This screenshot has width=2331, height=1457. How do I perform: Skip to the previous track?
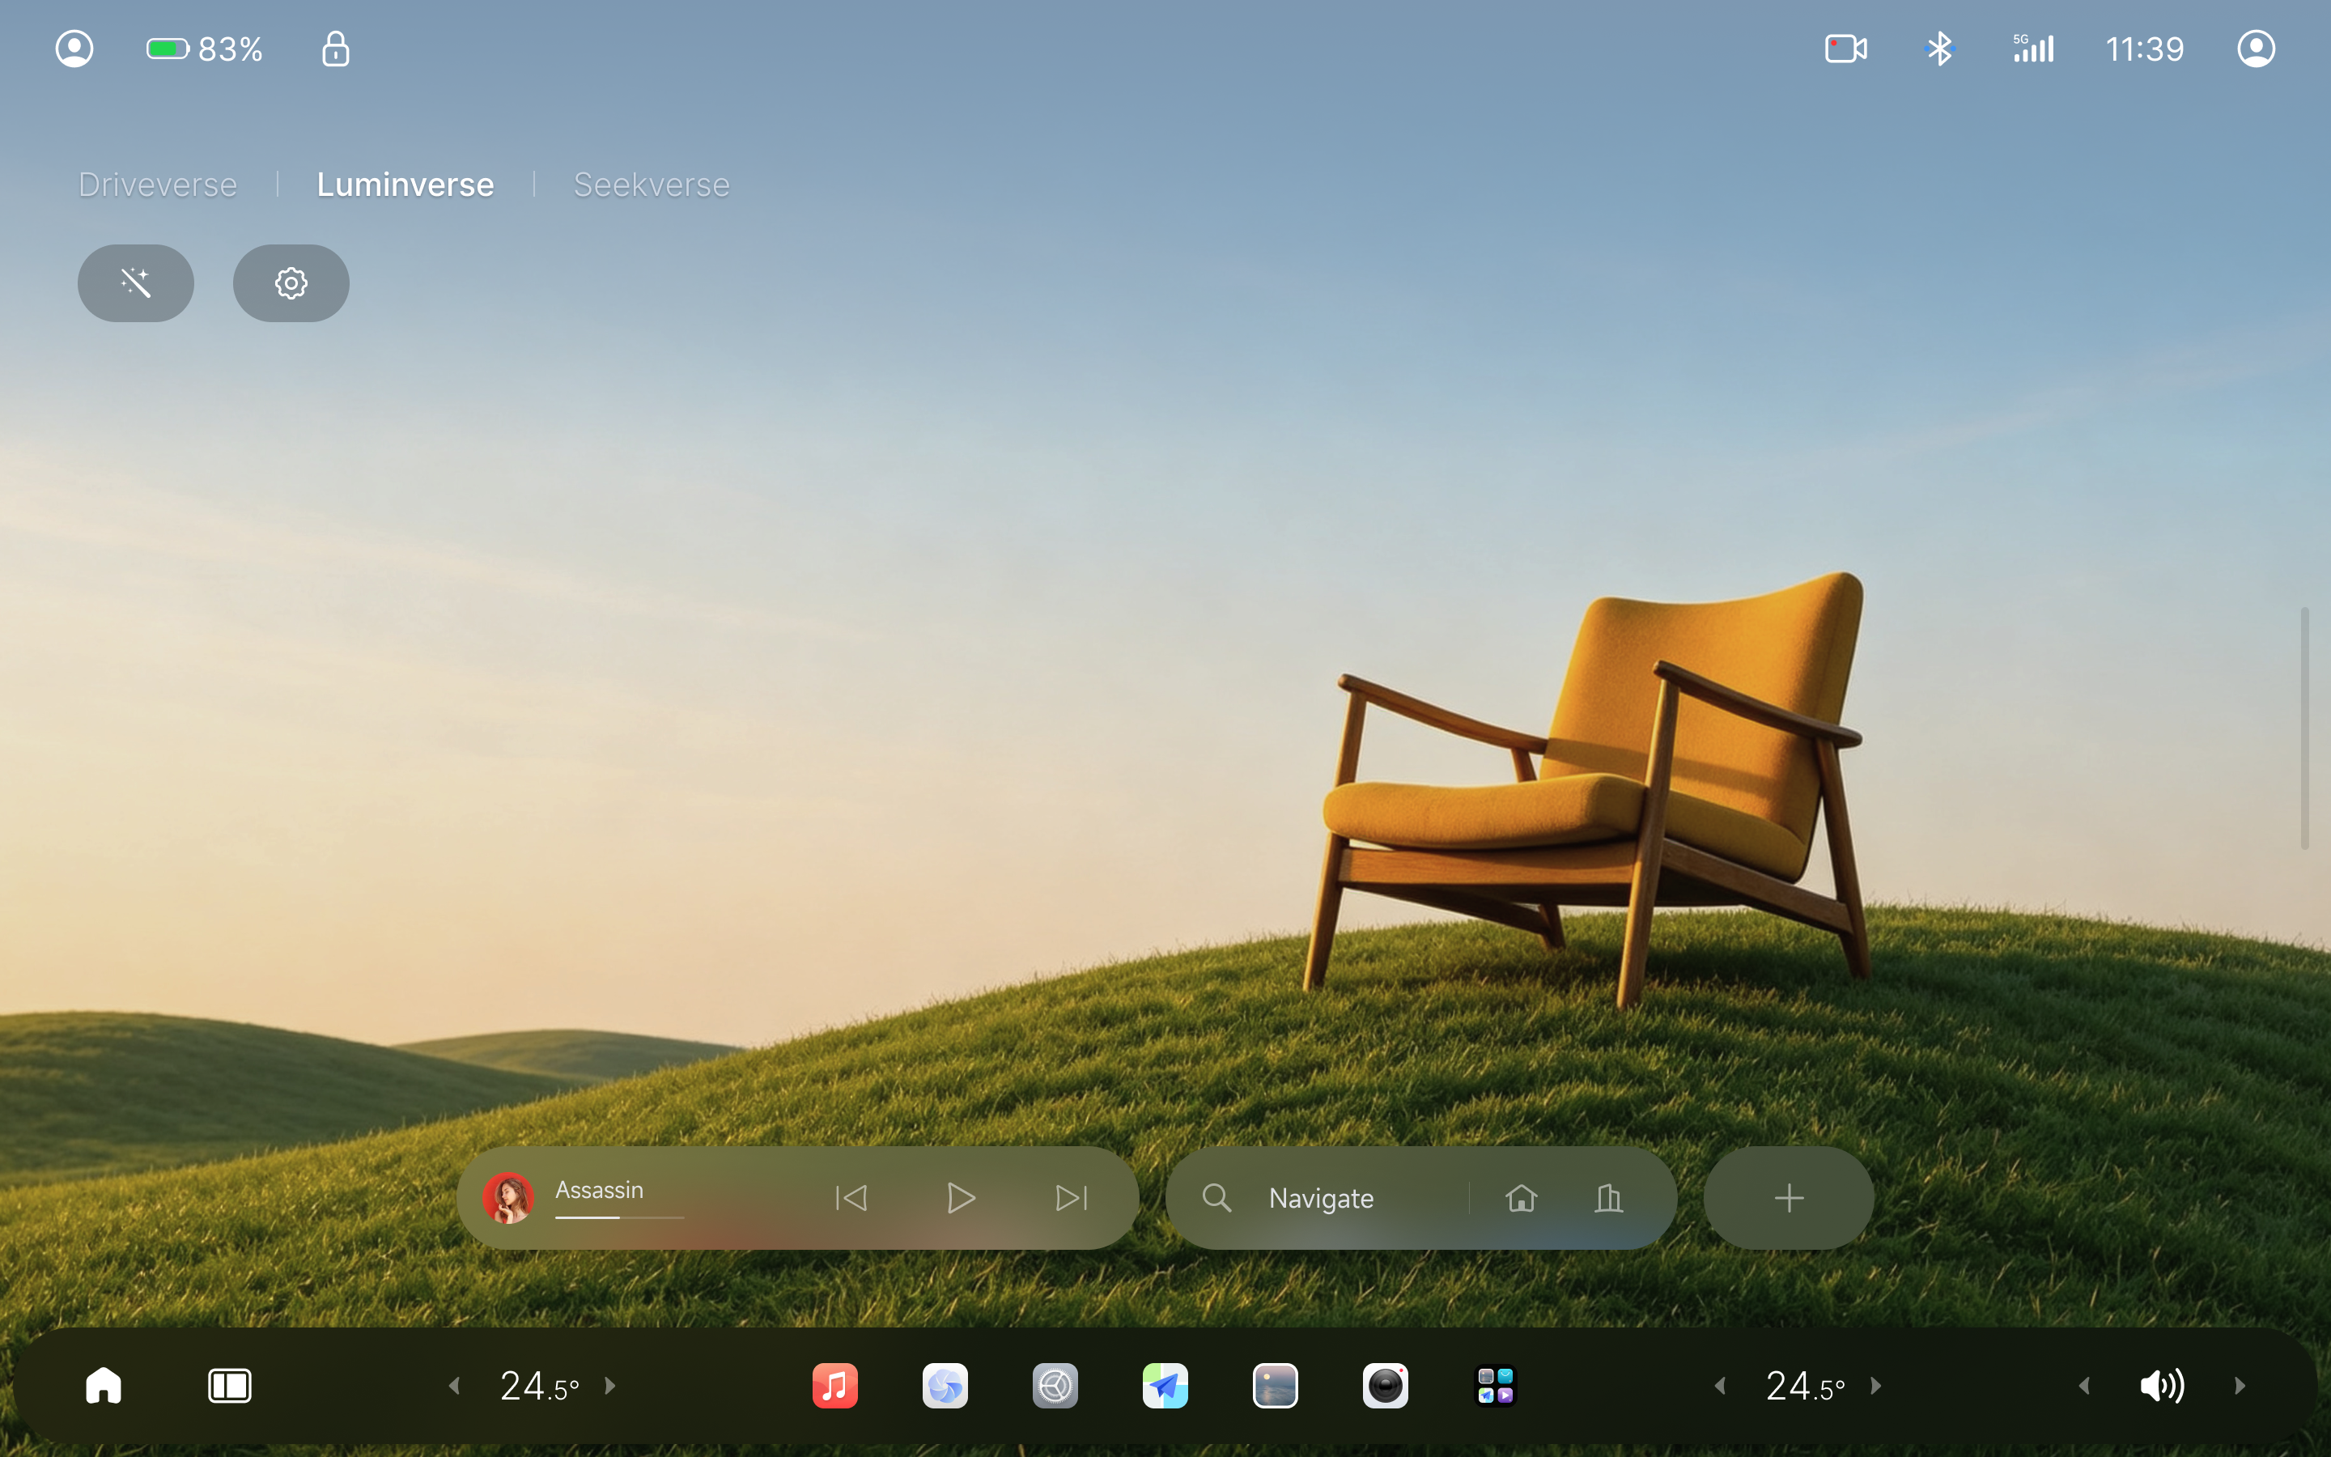(851, 1198)
